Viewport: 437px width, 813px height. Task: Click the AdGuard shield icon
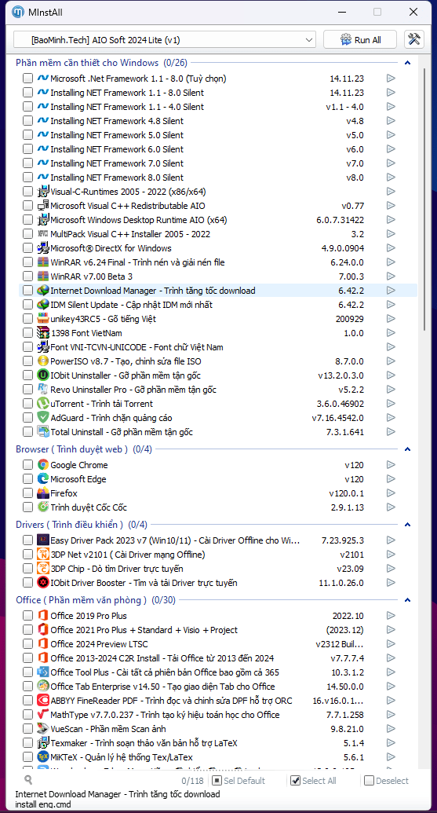coord(43,417)
